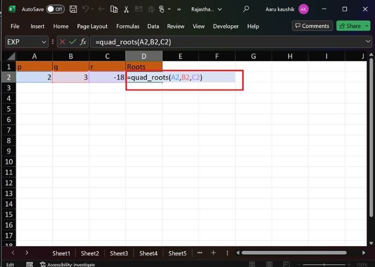Select column G header
Viewport: 375px width, 267px height.
coord(253,56)
